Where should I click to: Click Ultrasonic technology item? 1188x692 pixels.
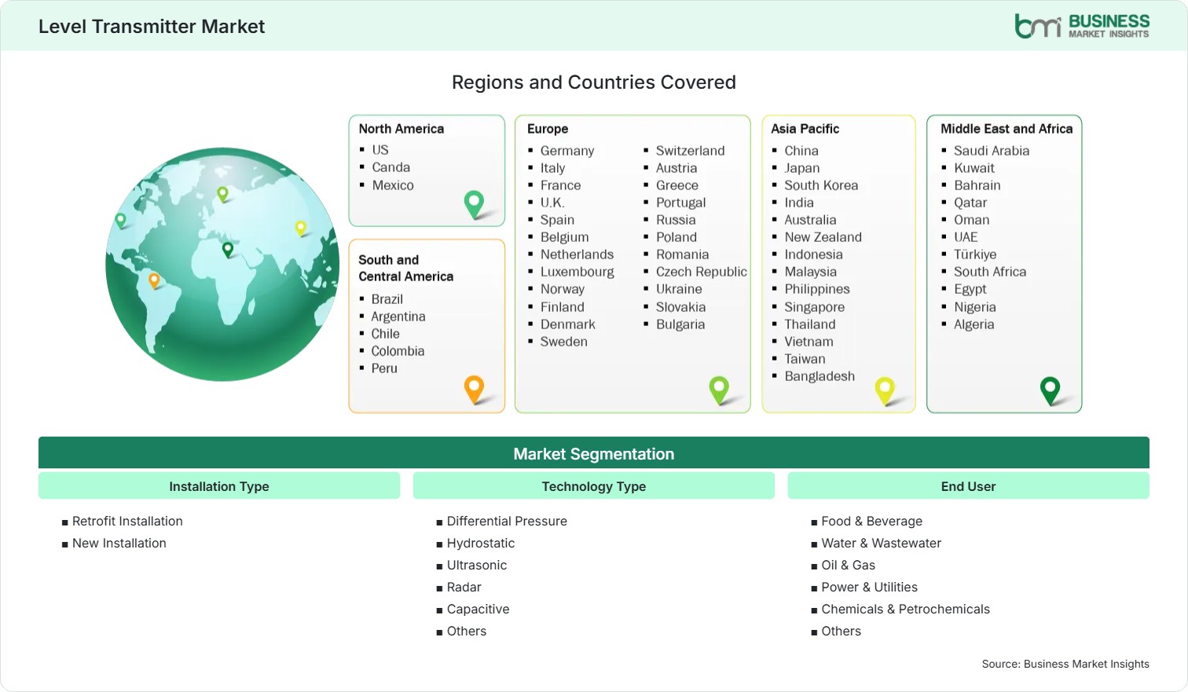(x=477, y=565)
